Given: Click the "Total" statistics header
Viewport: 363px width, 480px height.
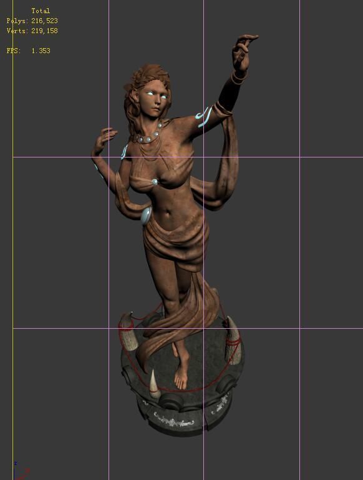Looking at the screenshot, I should pyautogui.click(x=41, y=11).
